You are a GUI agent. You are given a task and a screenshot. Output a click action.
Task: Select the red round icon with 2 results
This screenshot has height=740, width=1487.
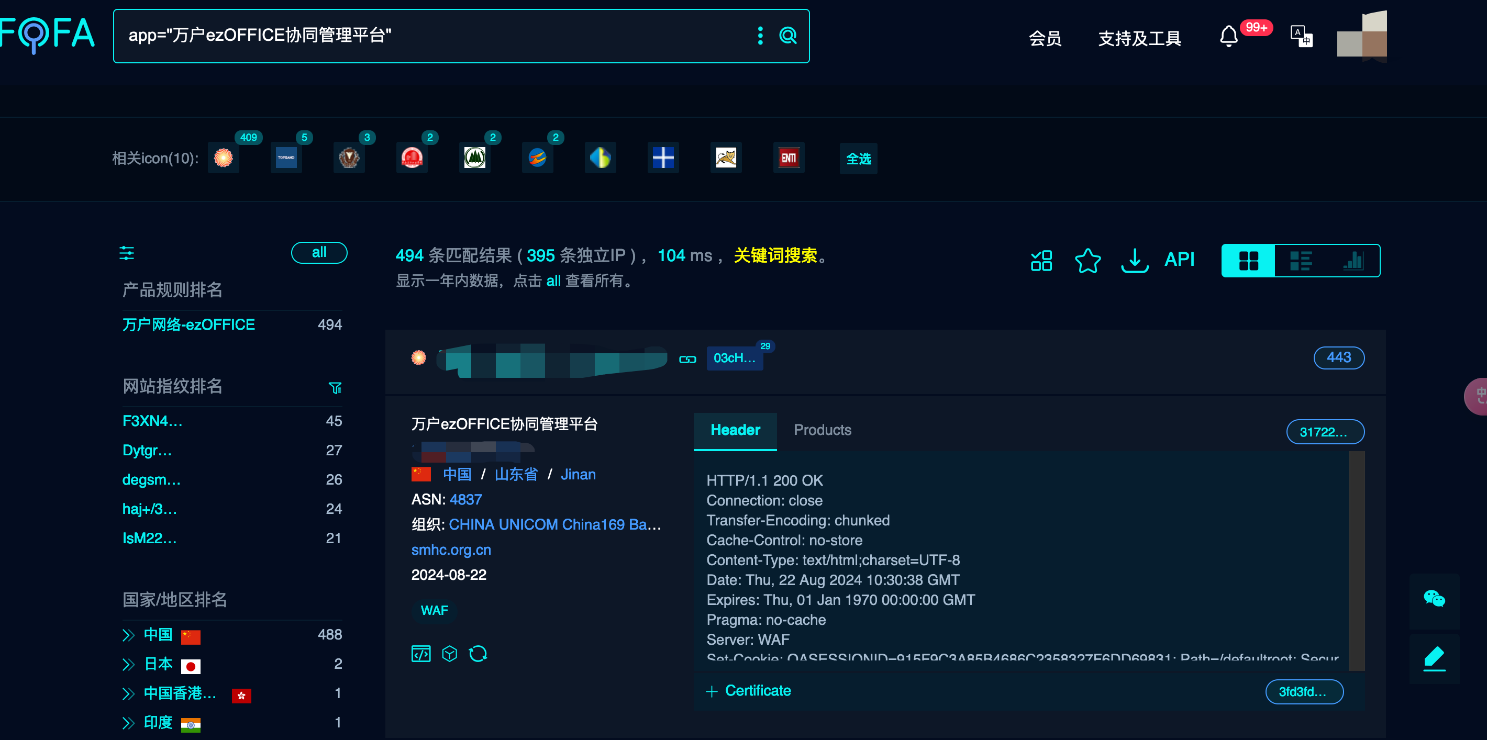click(x=412, y=158)
